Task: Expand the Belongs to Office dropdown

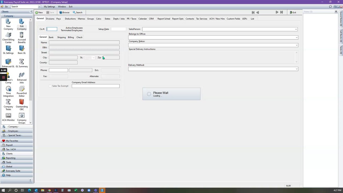Action: tap(296, 38)
